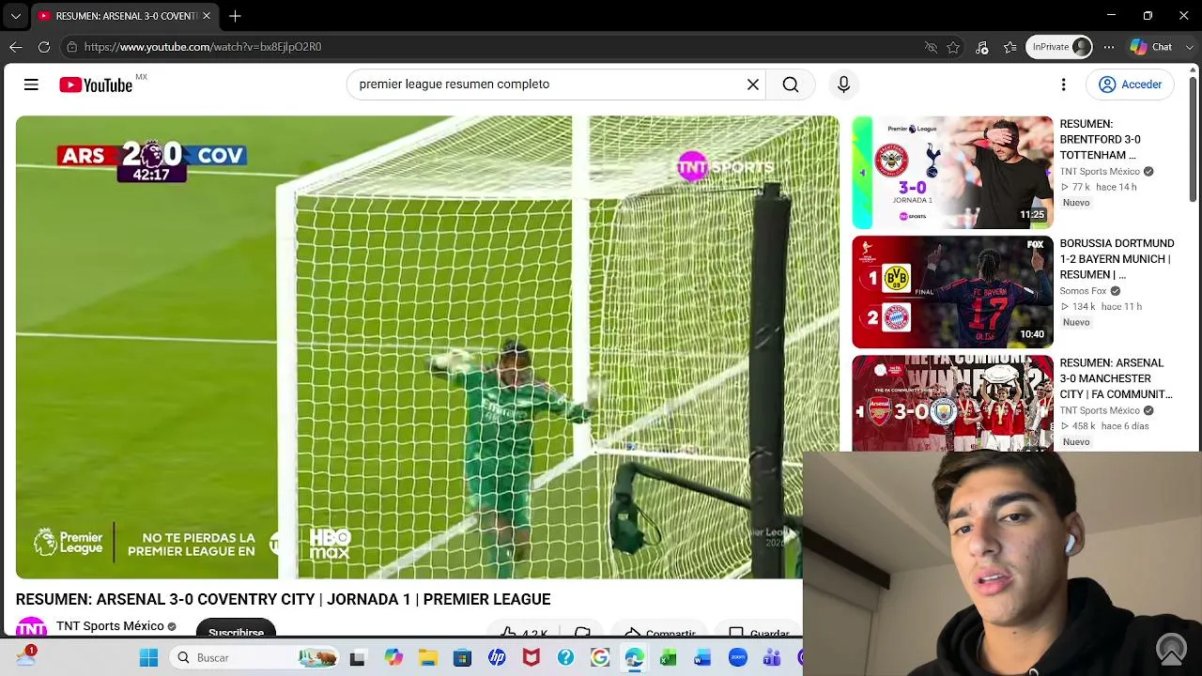Open Copilot Chat in Edge toolbar
Viewport: 1202px width, 676px height.
point(1151,47)
